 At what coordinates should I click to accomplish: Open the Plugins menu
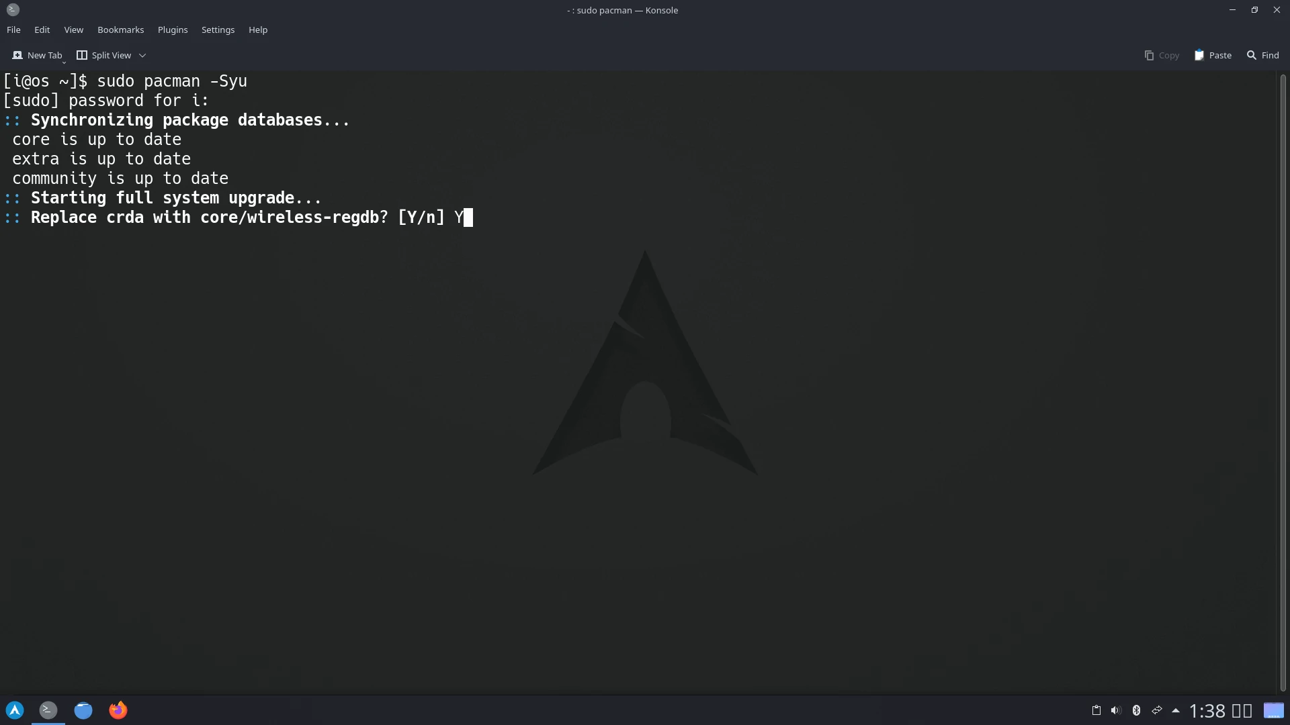(x=173, y=30)
